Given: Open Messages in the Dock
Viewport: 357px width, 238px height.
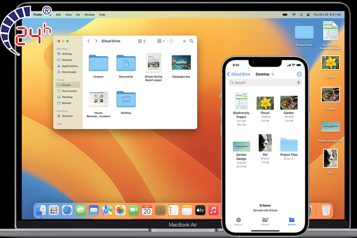Looking at the screenshot, I should (80, 210).
